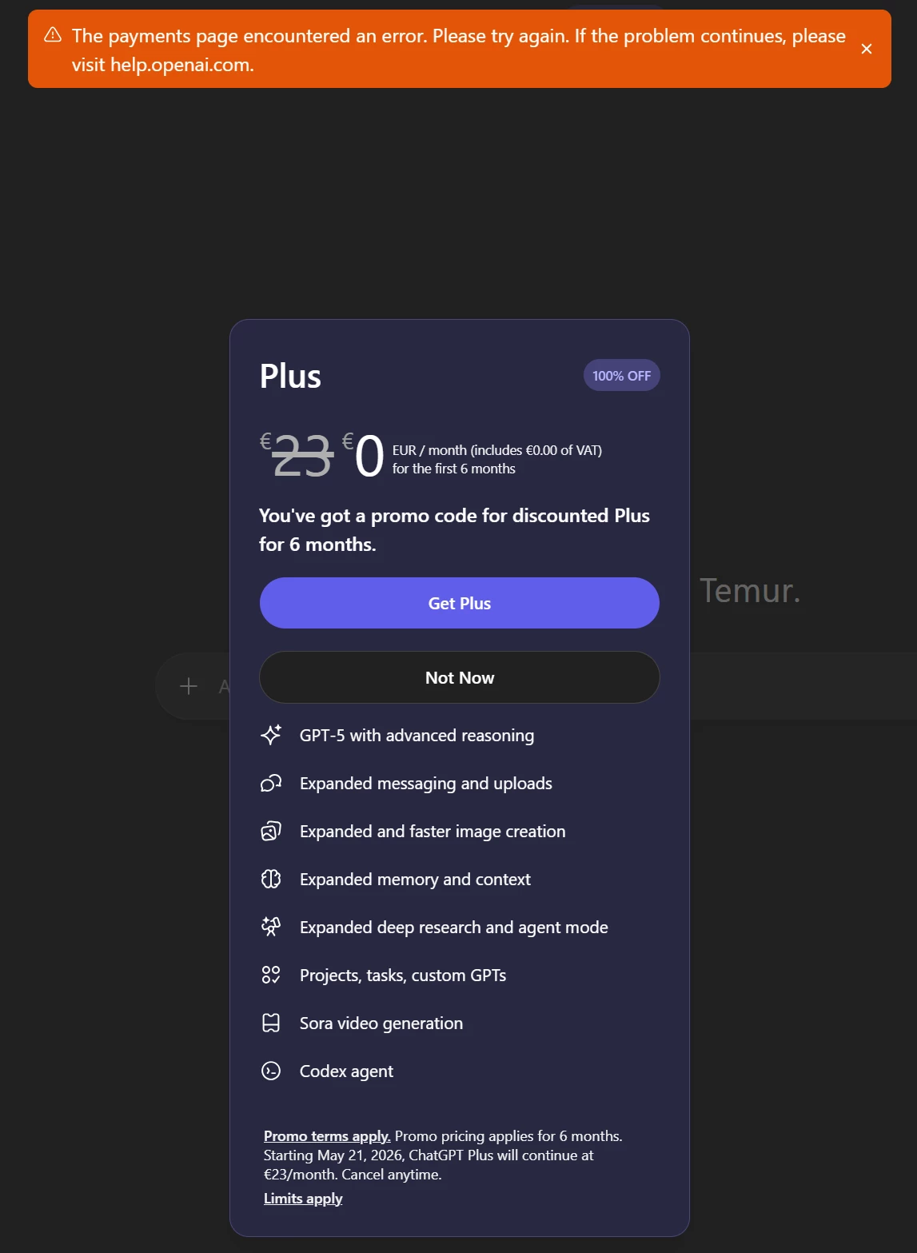
Task: Click the warning triangle icon in error banner
Action: coord(53,34)
